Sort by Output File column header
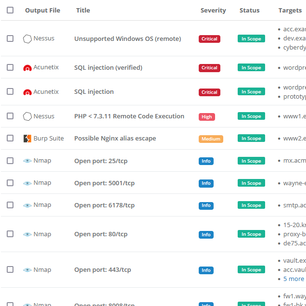The image size is (306, 306). point(42,10)
